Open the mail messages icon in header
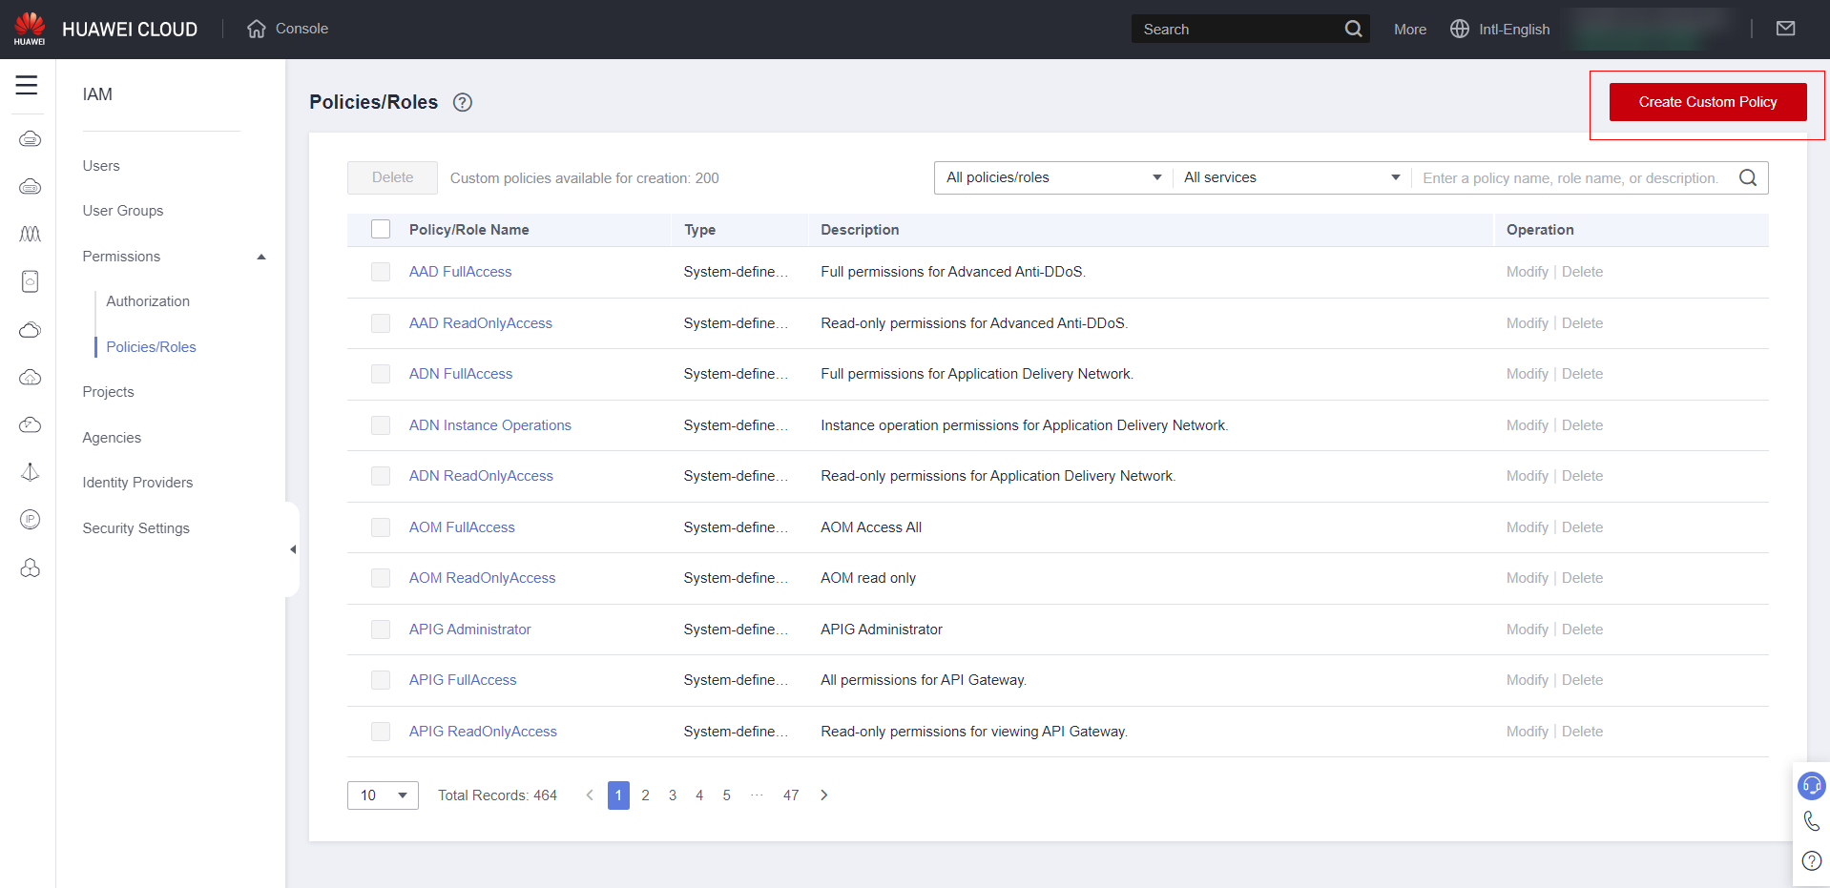This screenshot has height=888, width=1830. pyautogui.click(x=1785, y=29)
